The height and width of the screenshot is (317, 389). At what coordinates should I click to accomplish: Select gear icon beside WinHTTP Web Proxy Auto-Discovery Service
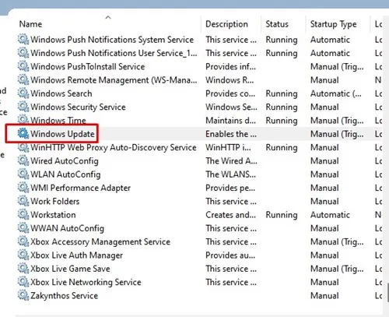(23, 147)
